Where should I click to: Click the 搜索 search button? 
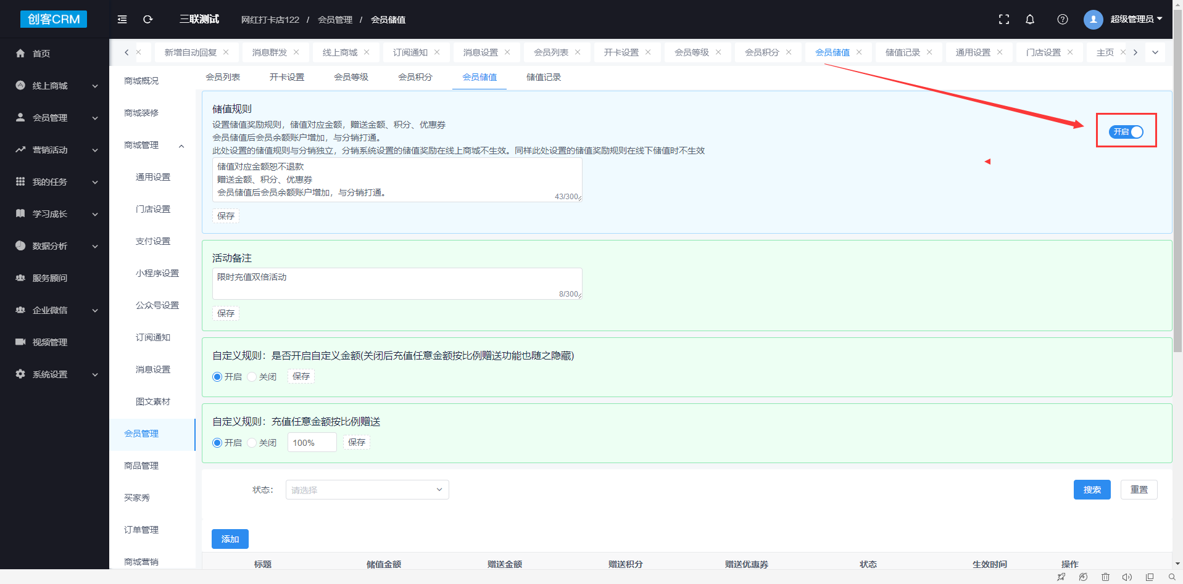(x=1092, y=490)
